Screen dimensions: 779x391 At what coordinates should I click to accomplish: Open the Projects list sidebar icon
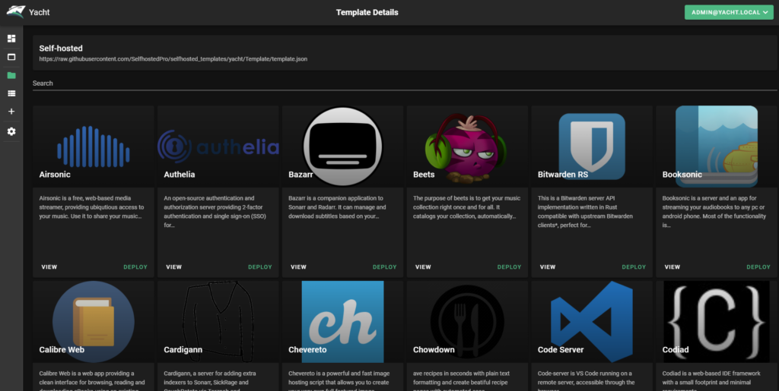coord(11,93)
